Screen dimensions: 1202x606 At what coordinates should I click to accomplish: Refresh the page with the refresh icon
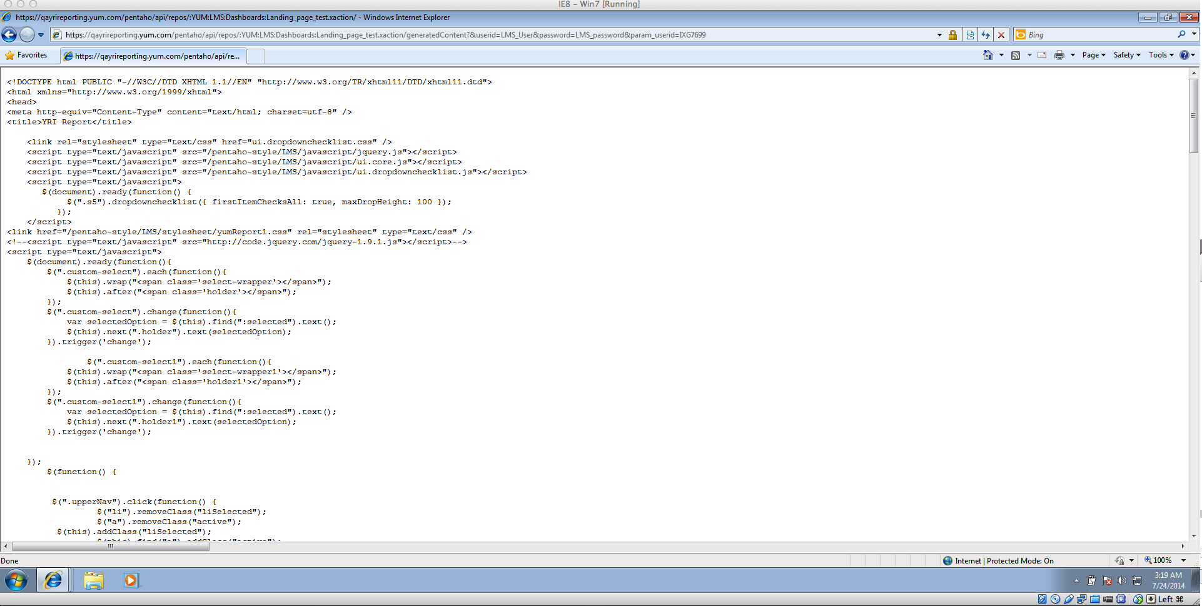[x=986, y=35]
